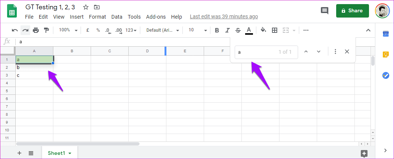Print the spreadsheet using printer icon
394x159 pixels.
[x=36, y=30]
